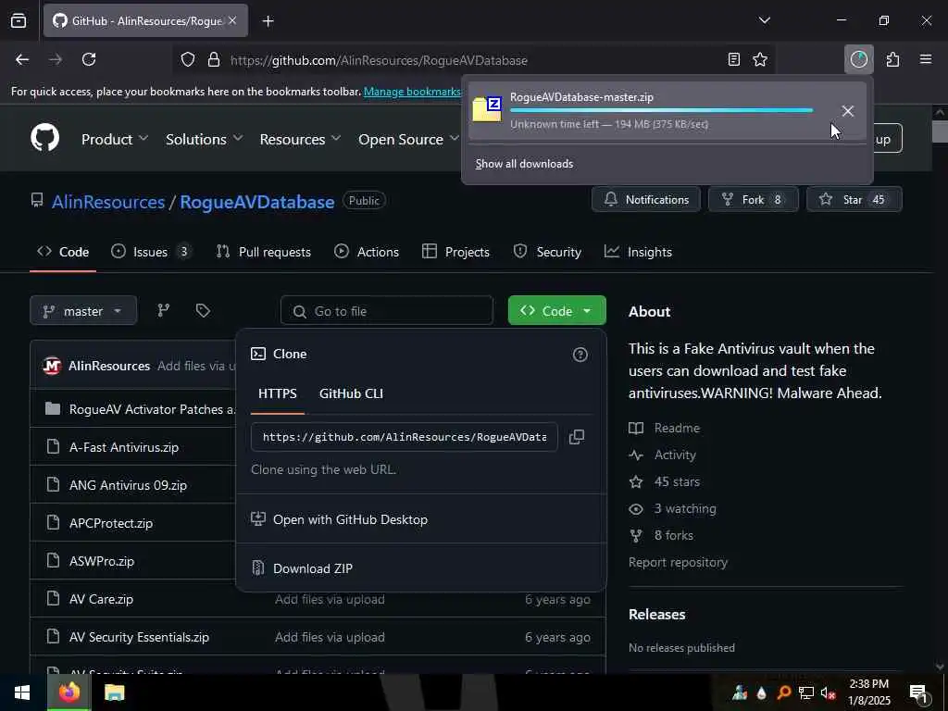The width and height of the screenshot is (948, 711).
Task: Go back with the browser back arrow
Action: point(22,59)
